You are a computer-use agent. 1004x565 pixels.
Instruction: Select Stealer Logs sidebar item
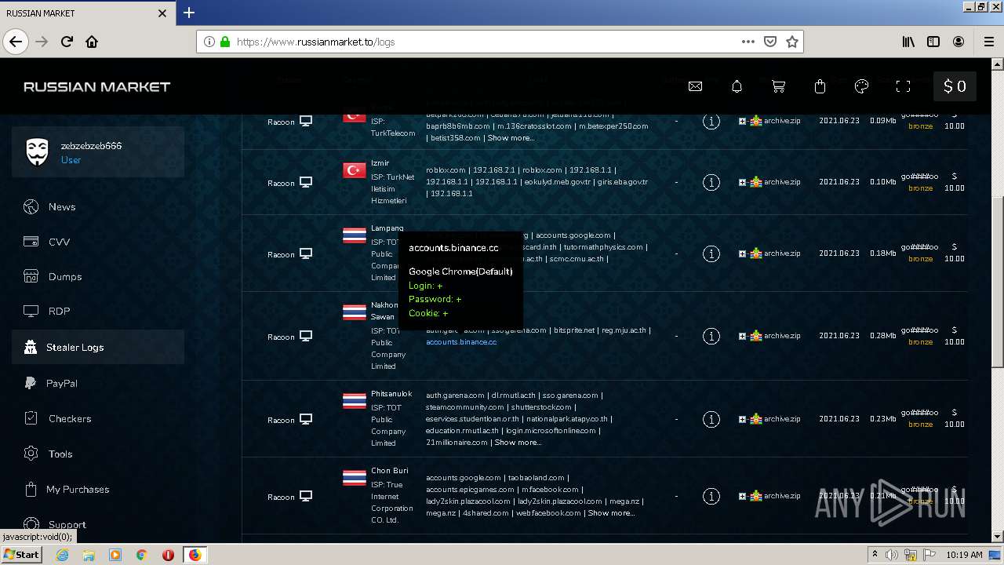point(98,347)
